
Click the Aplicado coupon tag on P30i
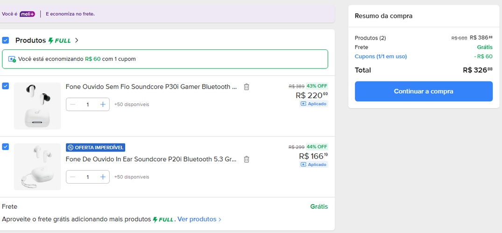(x=314, y=103)
